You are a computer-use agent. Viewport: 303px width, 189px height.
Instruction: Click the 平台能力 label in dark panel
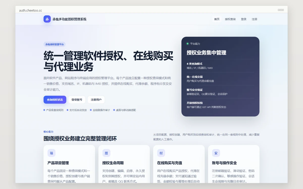click(195, 44)
